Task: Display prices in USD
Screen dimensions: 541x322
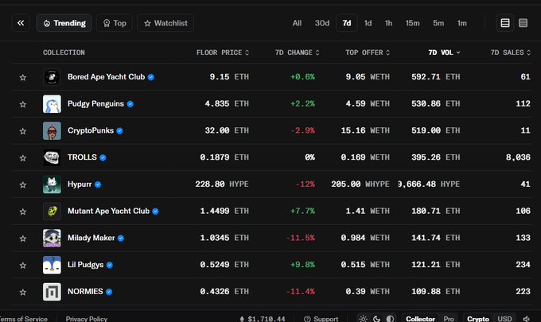Action: click(504, 319)
